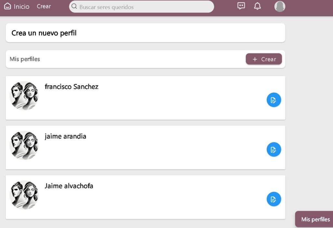Open jaime arandia profile picture
The image size is (333, 228).
tap(24, 145)
